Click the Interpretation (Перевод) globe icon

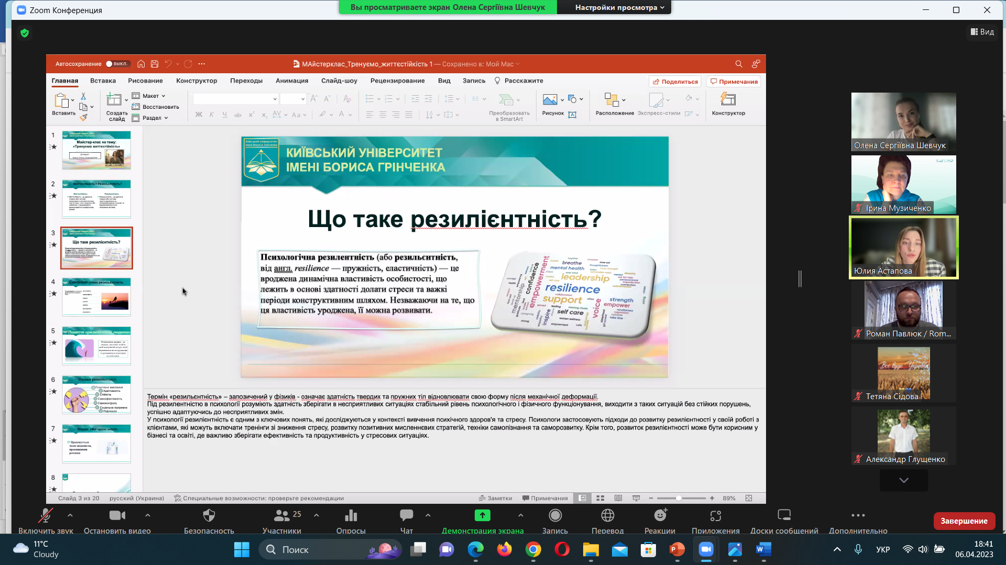[x=607, y=516]
